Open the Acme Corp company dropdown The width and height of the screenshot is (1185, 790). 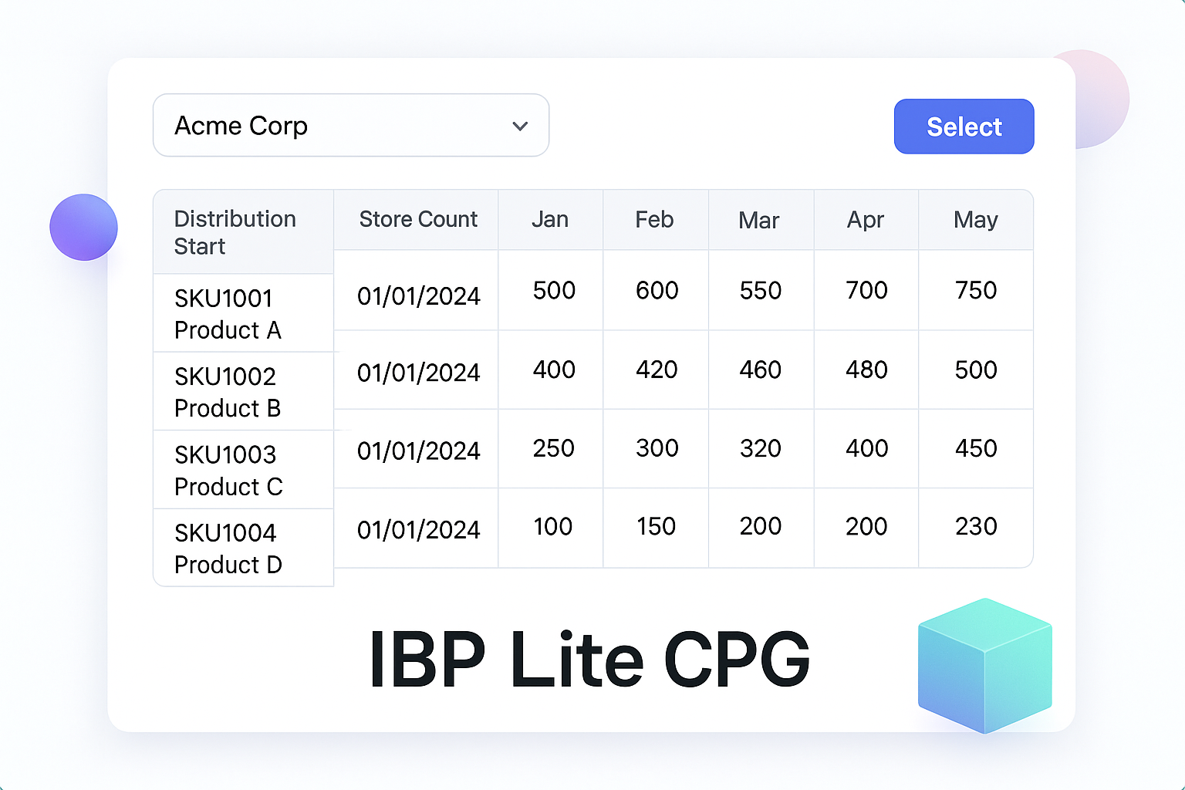click(351, 126)
